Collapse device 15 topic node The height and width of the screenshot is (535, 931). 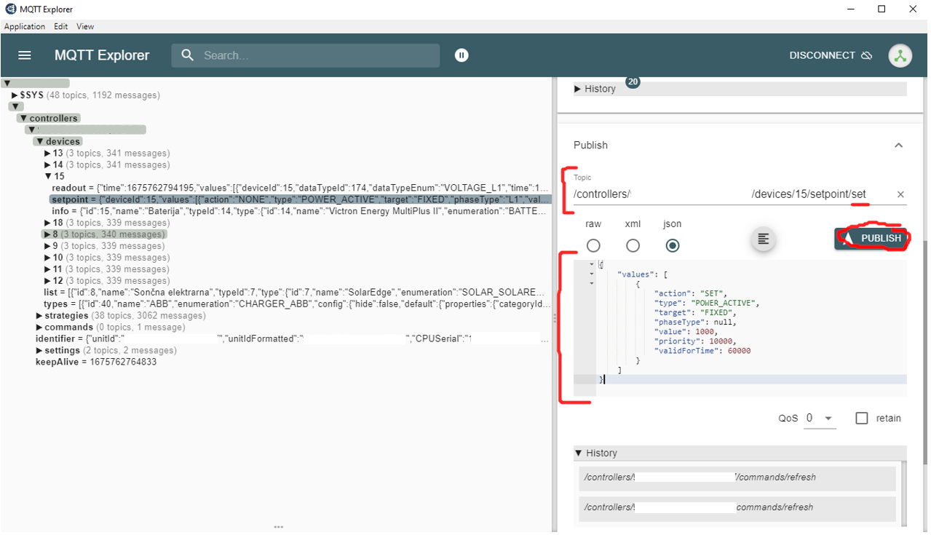[x=49, y=176]
